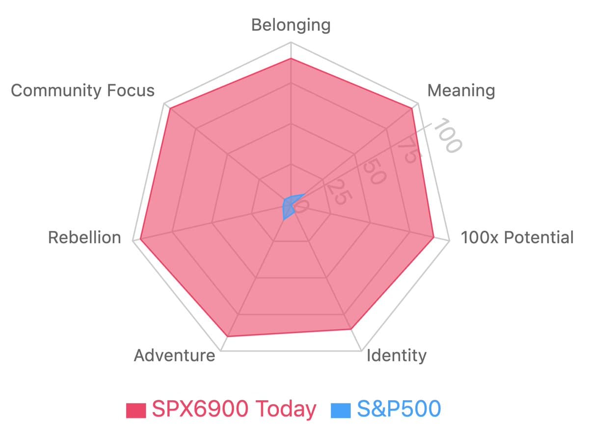
Task: Select the Adventure axis label
Action: [175, 355]
